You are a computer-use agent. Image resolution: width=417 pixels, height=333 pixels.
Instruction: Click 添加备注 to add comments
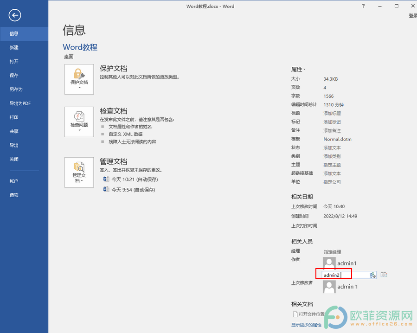pyautogui.click(x=332, y=131)
